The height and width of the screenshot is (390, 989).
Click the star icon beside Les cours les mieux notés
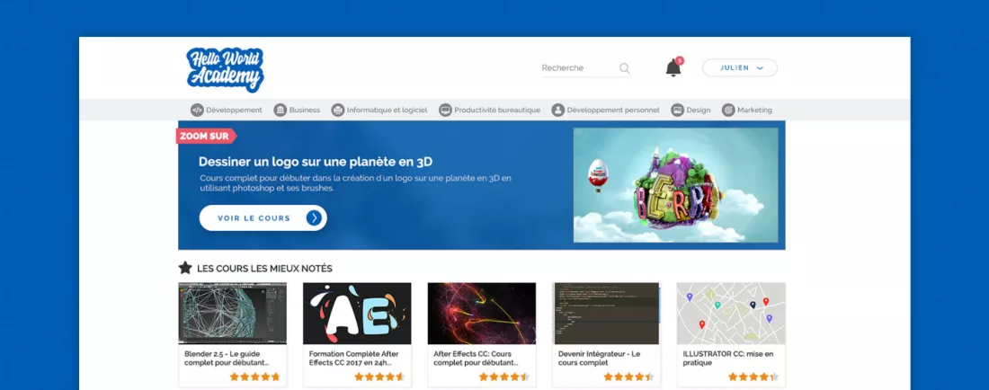(x=185, y=268)
